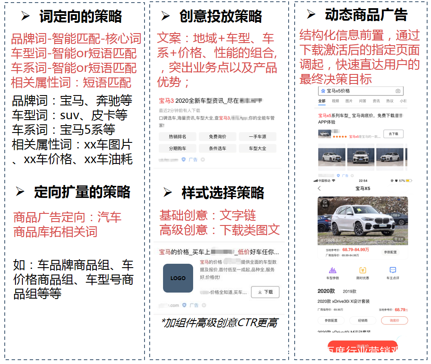This screenshot has width=431, height=364.
Task: Click the 条件选车 button
Action: coord(217,148)
